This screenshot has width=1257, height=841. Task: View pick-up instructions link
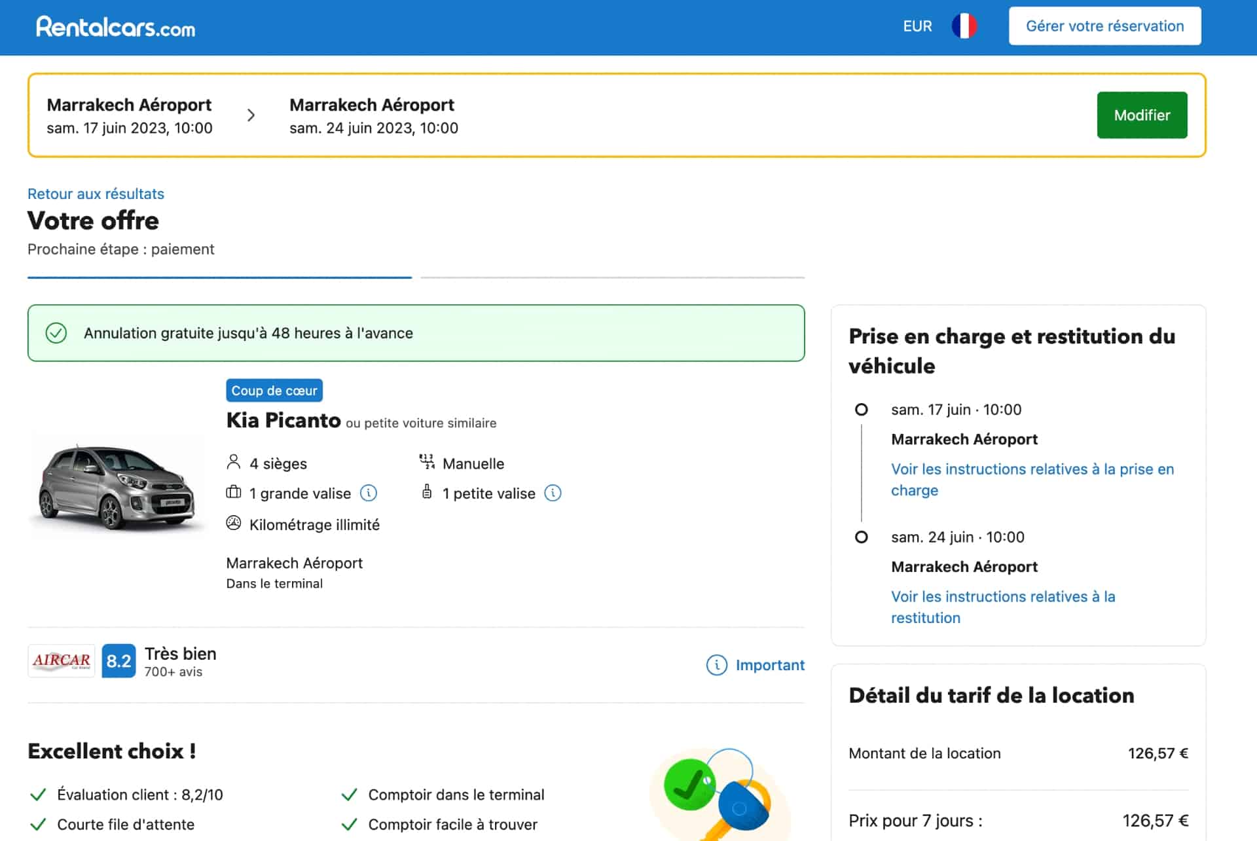point(1032,480)
